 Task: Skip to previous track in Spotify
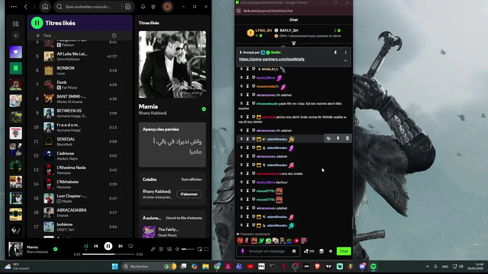pos(96,246)
